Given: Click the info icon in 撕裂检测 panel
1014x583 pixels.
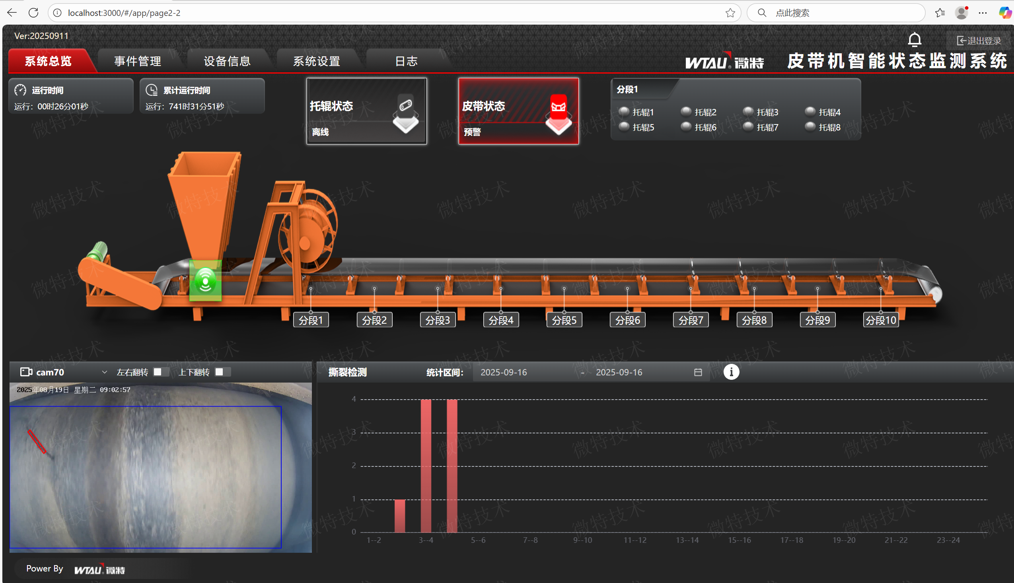Looking at the screenshot, I should point(731,372).
